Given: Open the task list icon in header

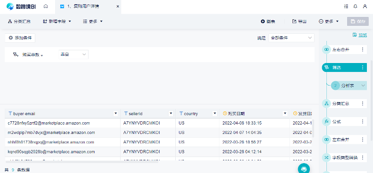Looking at the screenshot, I should pos(346,7).
